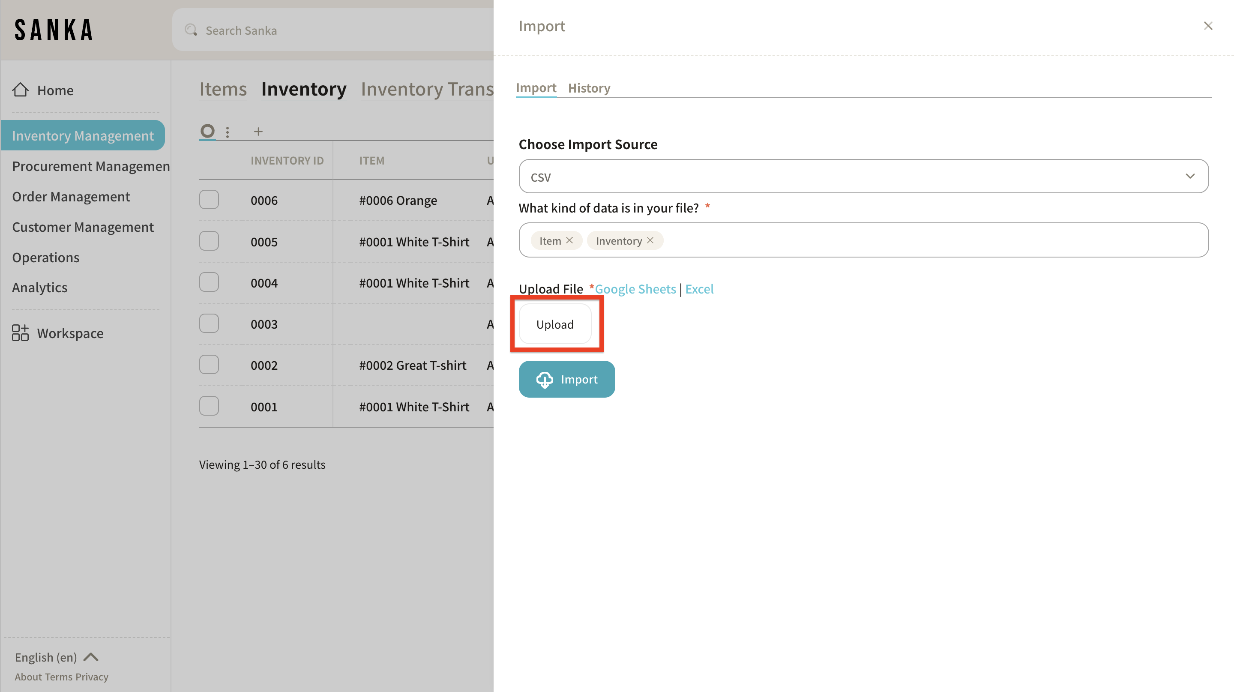Tick the checkbox for inventory 0004

[x=209, y=282]
